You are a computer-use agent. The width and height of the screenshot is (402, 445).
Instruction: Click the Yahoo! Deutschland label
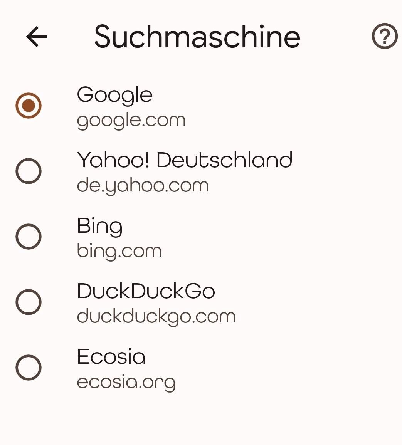185,160
